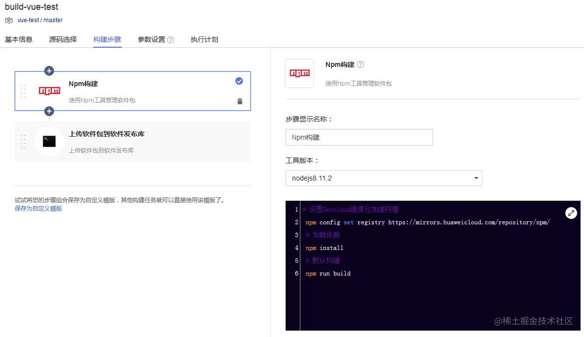Screen dimensions: 584x337
Task: Switch to the 源码选择 tab
Action: (62, 39)
